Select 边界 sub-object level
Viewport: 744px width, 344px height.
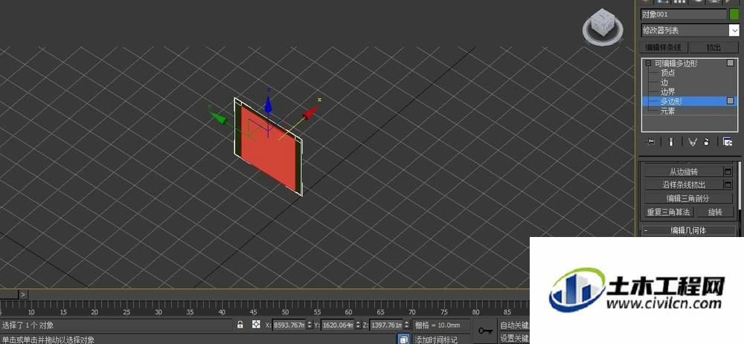(x=667, y=92)
